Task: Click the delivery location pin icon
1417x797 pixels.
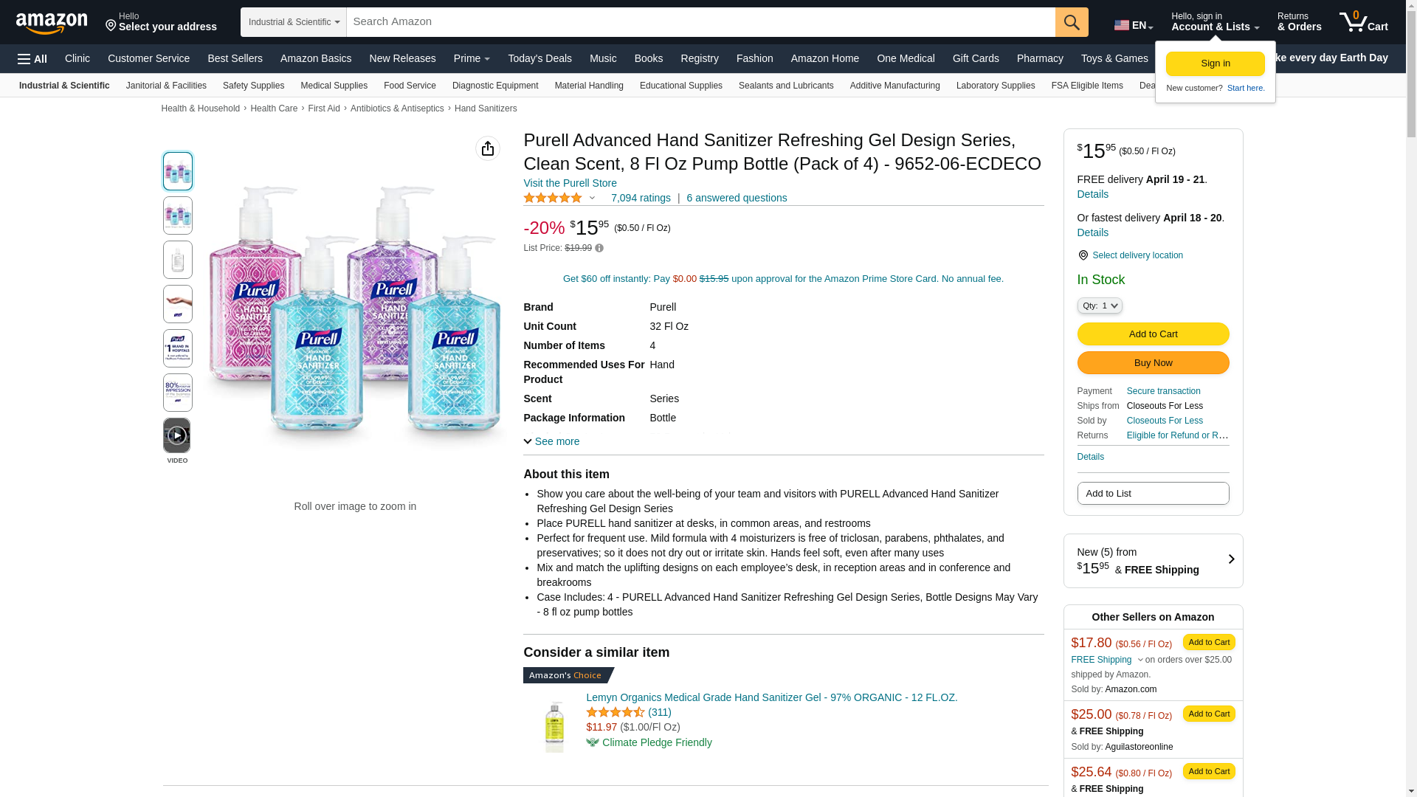Action: (1083, 255)
